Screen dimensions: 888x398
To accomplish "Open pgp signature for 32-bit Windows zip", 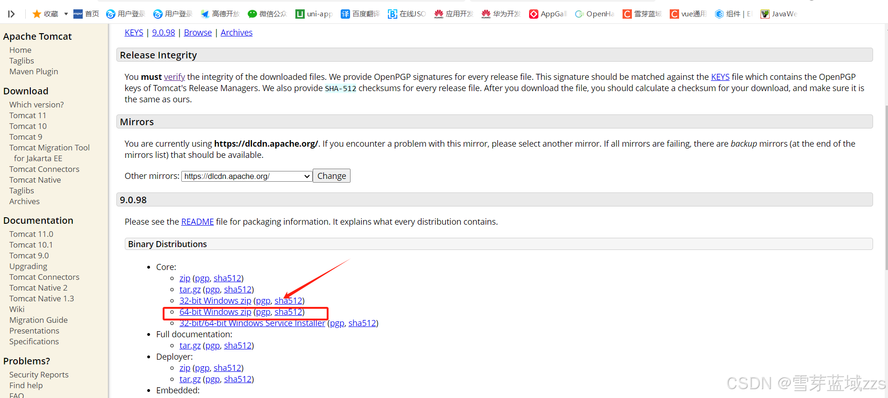I will point(263,301).
